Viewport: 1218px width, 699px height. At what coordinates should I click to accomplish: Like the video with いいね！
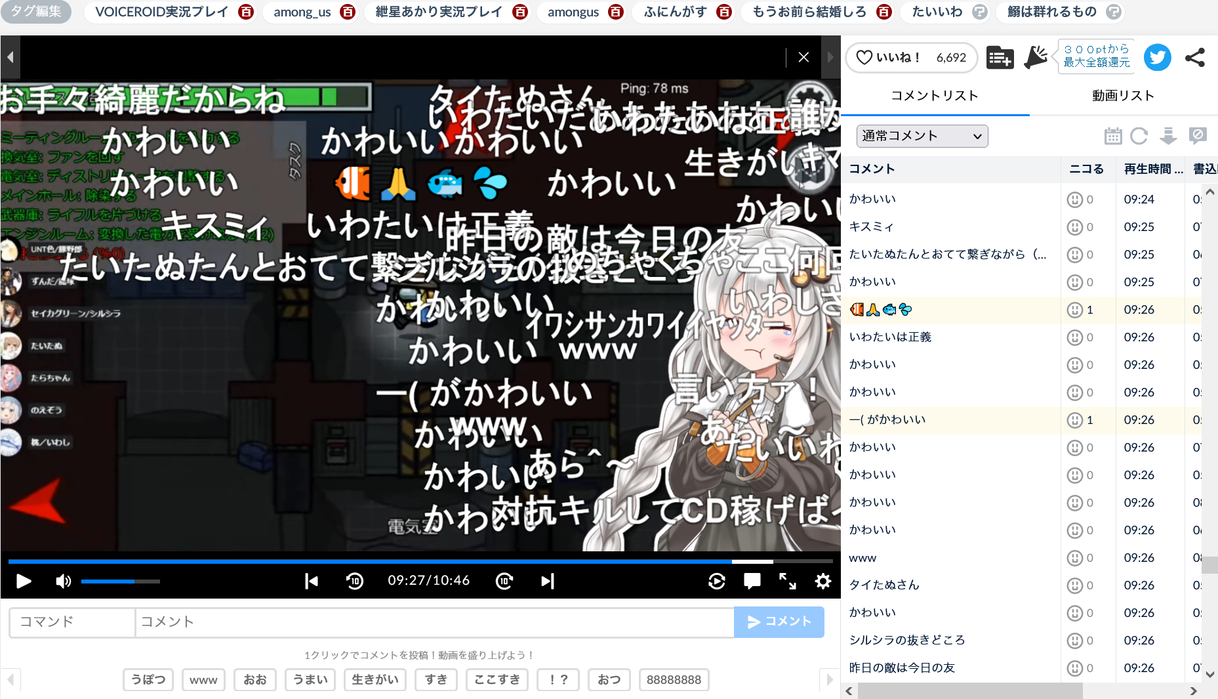click(911, 58)
